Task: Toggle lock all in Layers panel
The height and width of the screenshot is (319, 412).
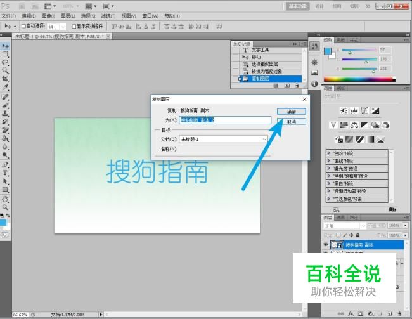Action: coord(357,235)
